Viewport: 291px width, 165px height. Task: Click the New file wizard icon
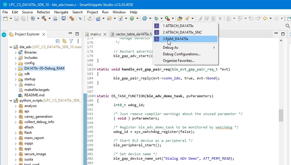6,18
